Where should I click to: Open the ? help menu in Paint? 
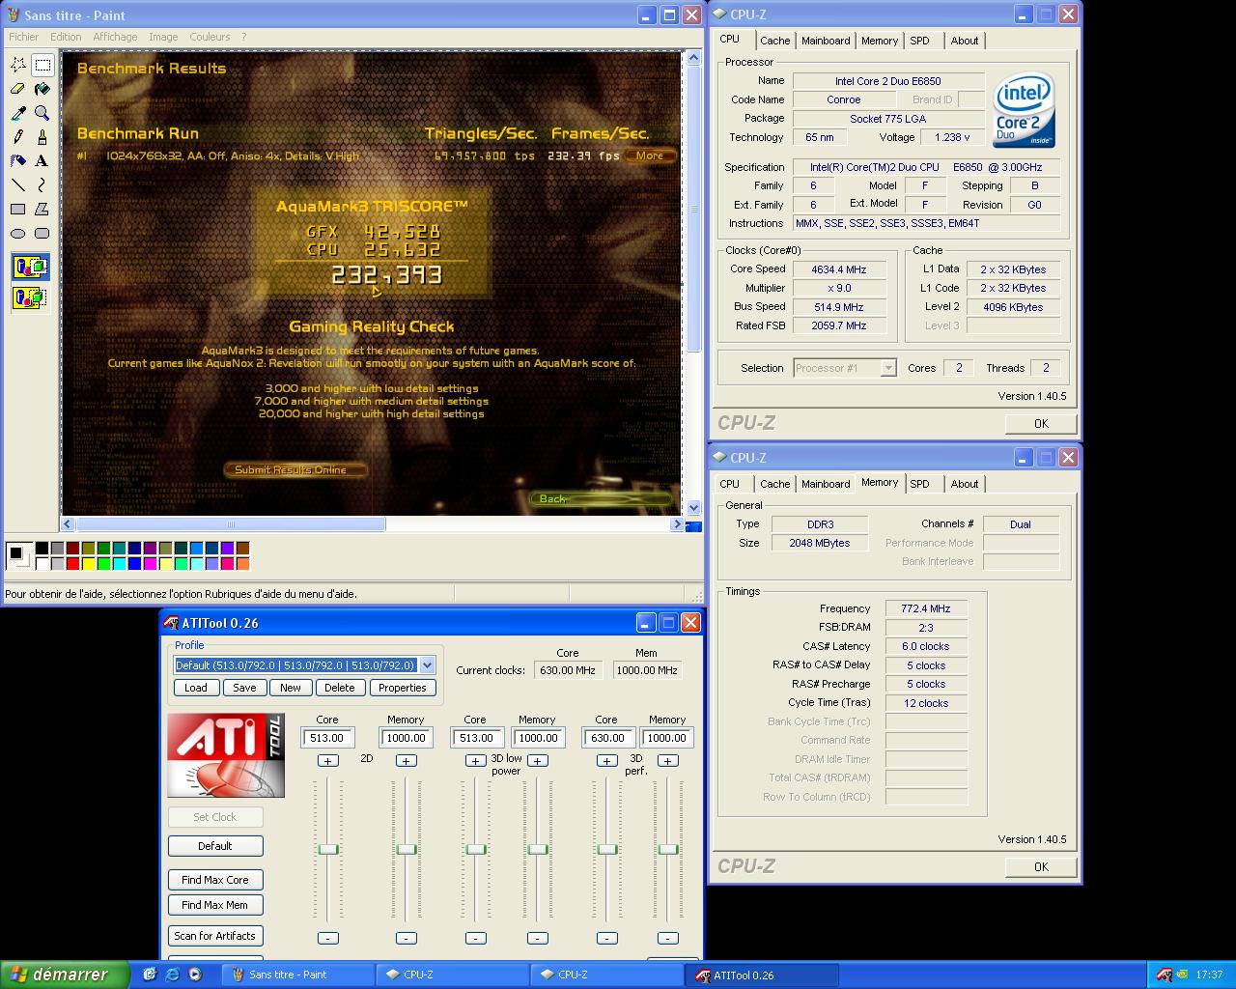click(244, 37)
